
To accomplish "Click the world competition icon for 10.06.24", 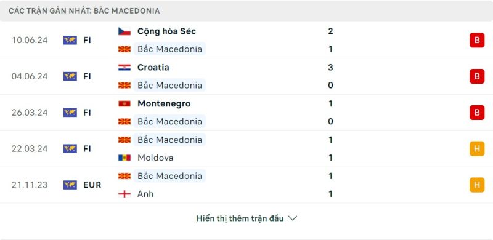I will [70, 40].
